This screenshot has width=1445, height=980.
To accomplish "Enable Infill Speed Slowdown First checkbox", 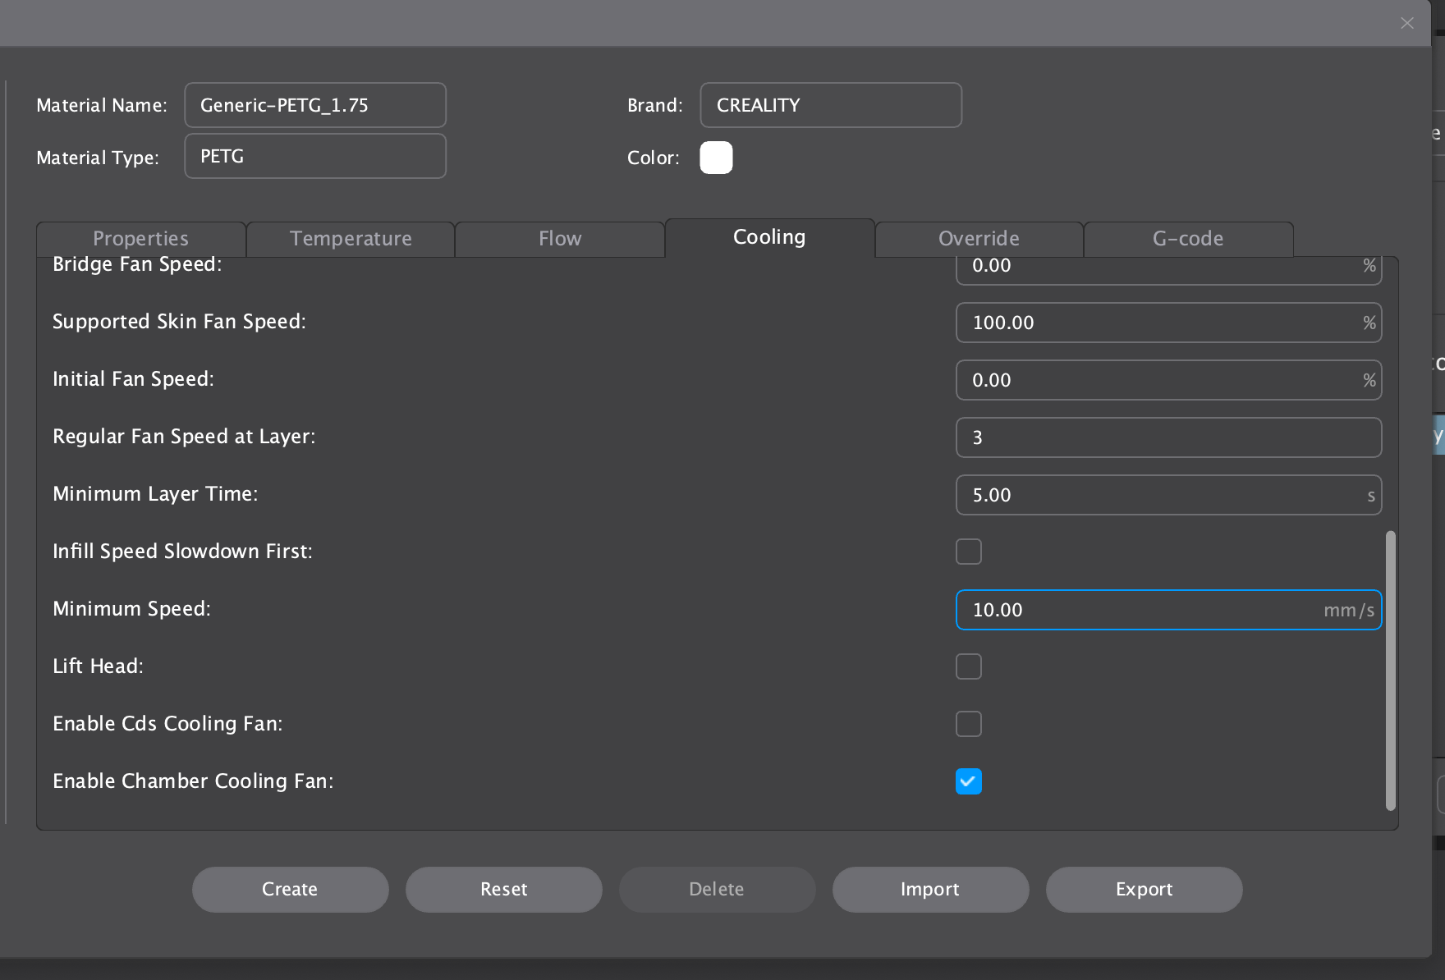I will [969, 552].
